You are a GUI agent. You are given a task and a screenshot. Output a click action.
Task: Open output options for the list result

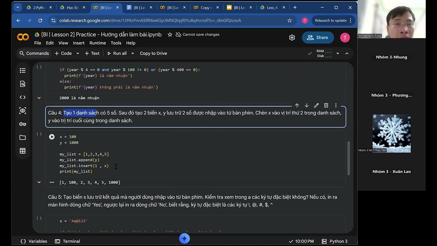pyautogui.click(x=52, y=182)
